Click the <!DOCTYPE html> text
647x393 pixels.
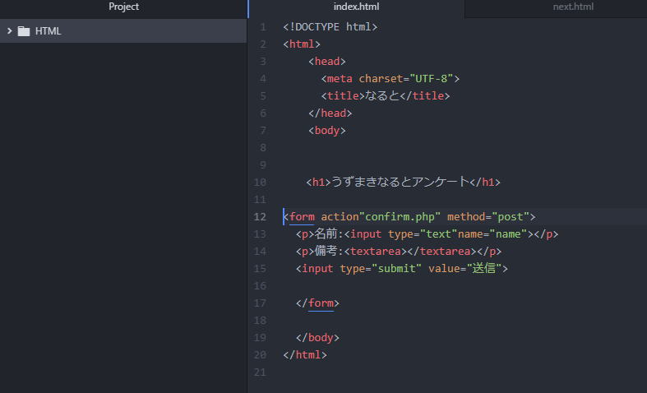click(330, 27)
